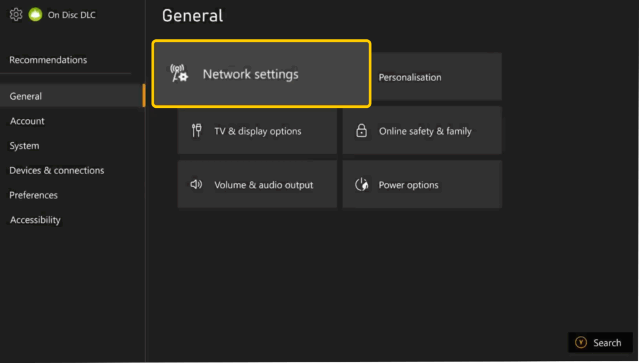
Task: Open the Preferences section
Action: [x=32, y=195]
